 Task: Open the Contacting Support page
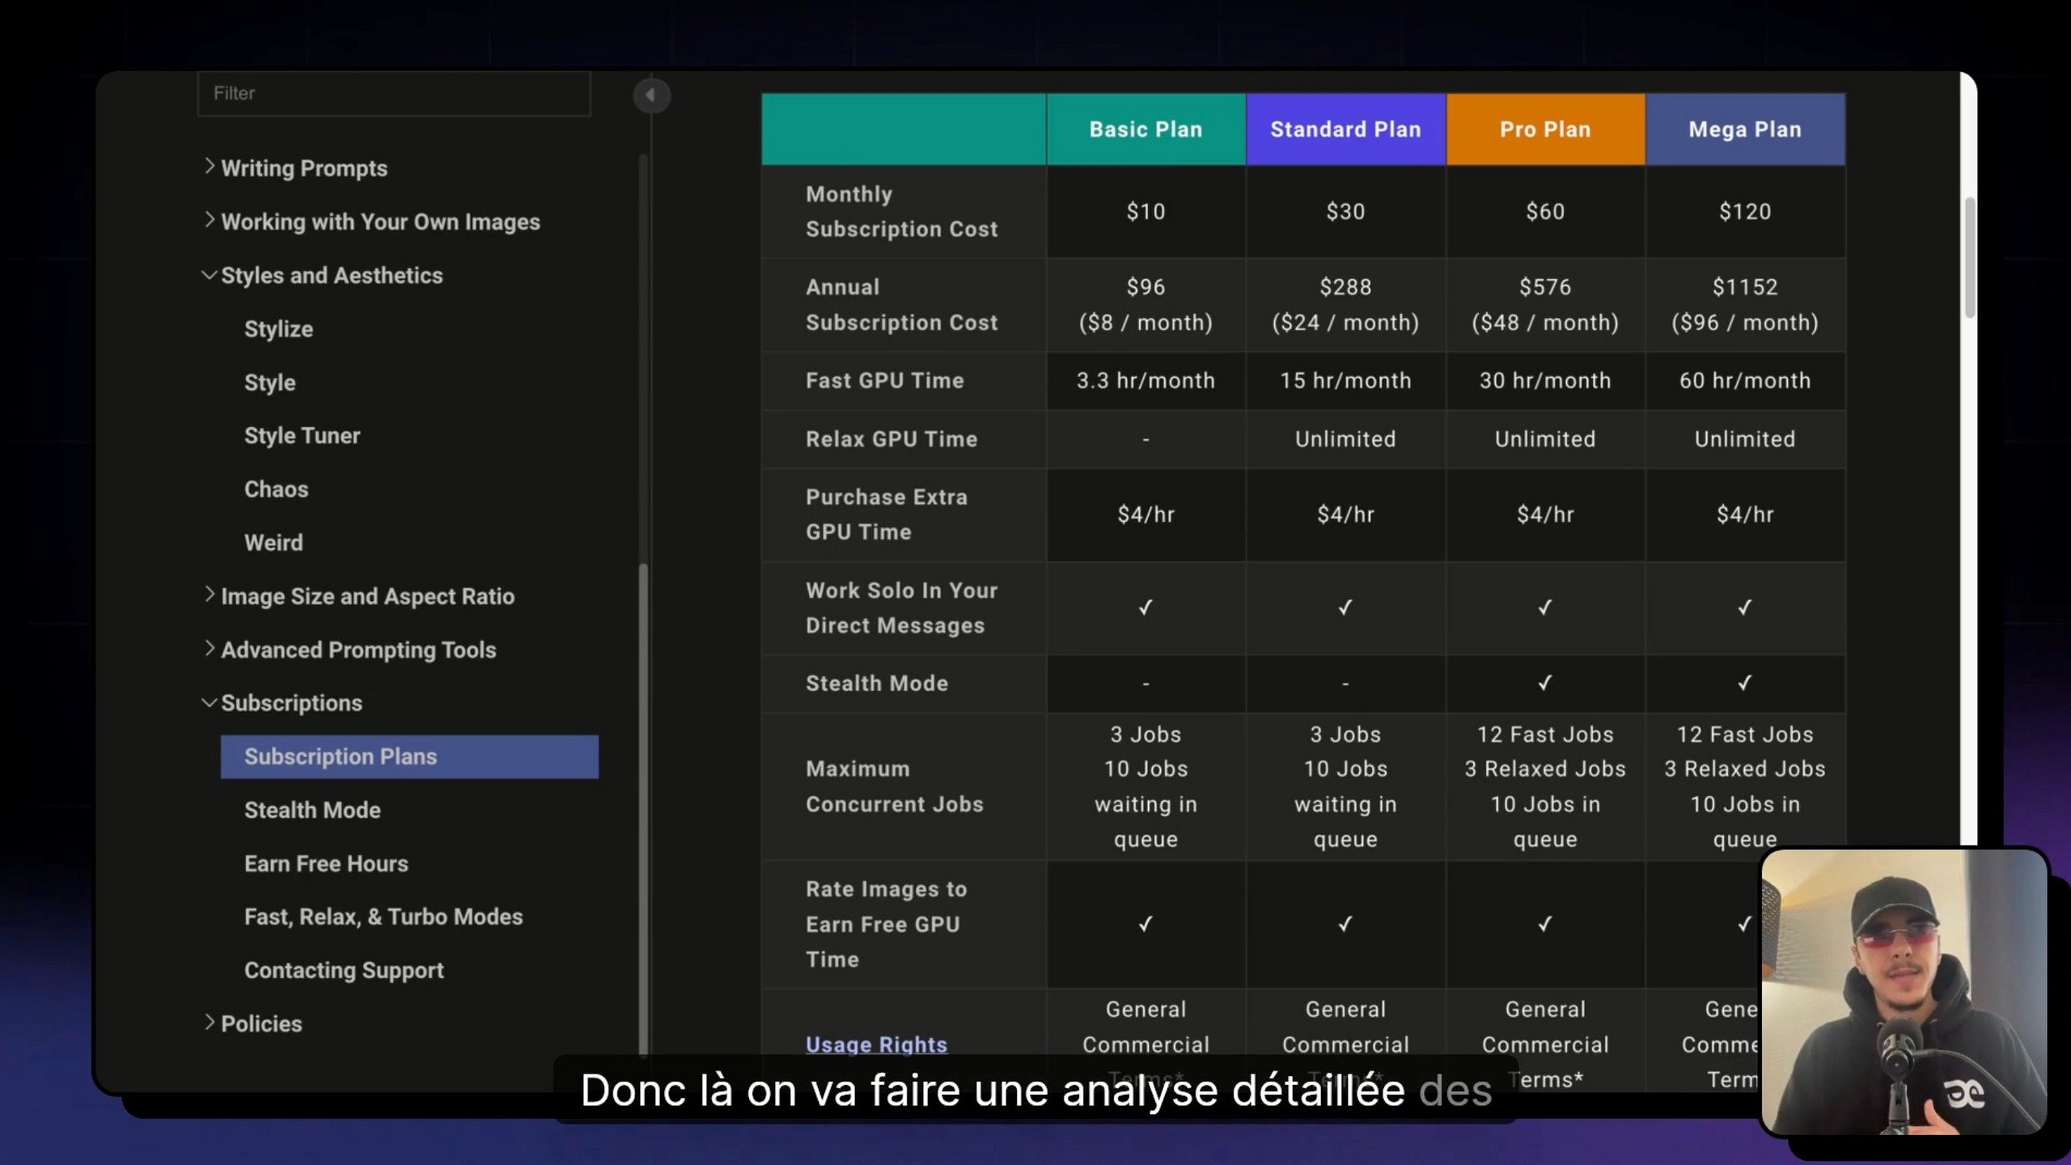coord(344,970)
